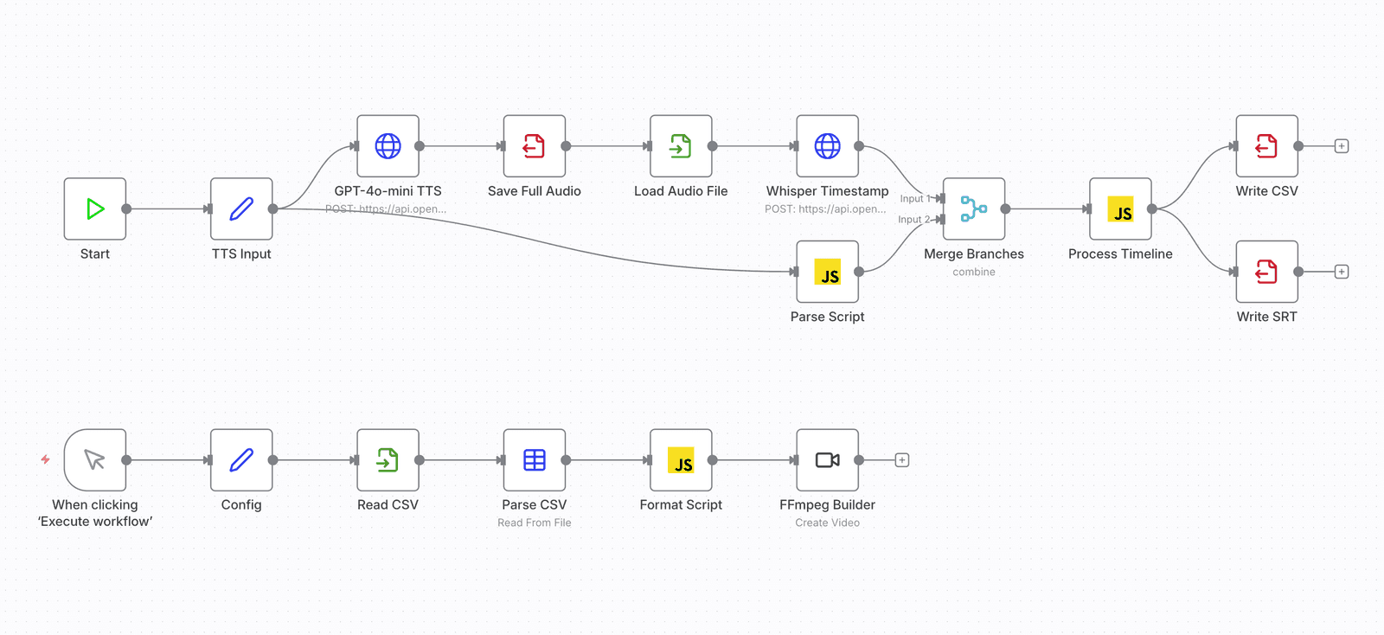The image size is (1384, 635).
Task: Click the red lightning trigger indicator
Action: coord(45,459)
